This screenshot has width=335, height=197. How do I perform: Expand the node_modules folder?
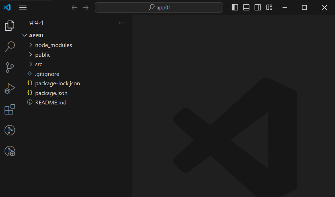click(x=76, y=45)
